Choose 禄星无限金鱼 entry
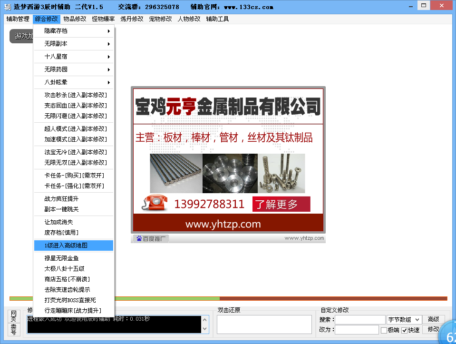 pyautogui.click(x=74, y=258)
